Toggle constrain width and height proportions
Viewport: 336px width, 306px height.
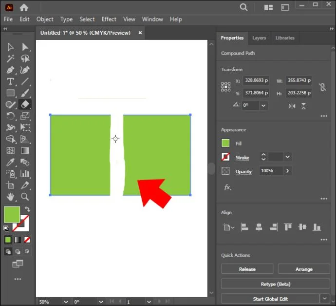(322, 87)
